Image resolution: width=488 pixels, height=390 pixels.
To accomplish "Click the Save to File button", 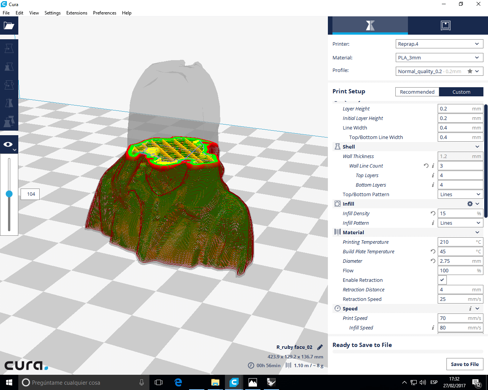I will [465, 364].
